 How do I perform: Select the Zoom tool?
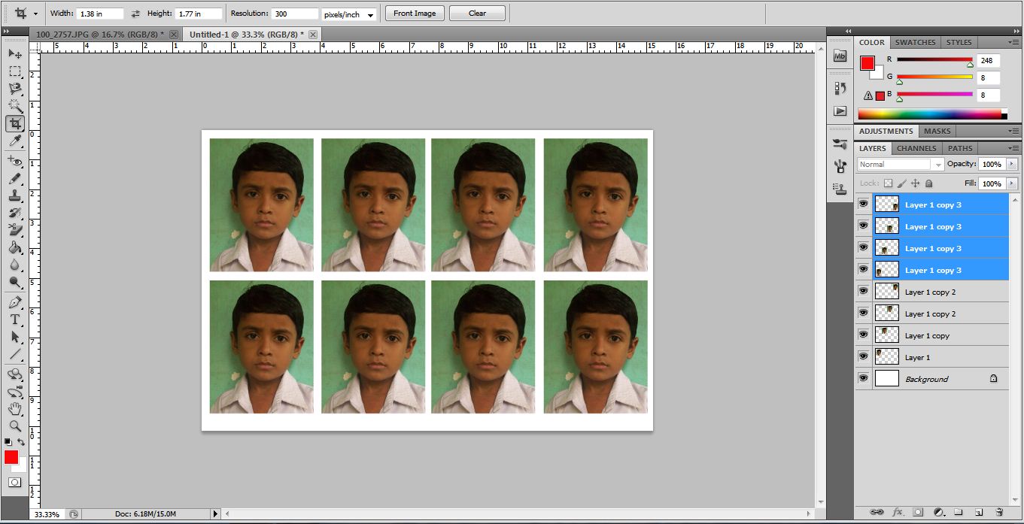pyautogui.click(x=14, y=426)
